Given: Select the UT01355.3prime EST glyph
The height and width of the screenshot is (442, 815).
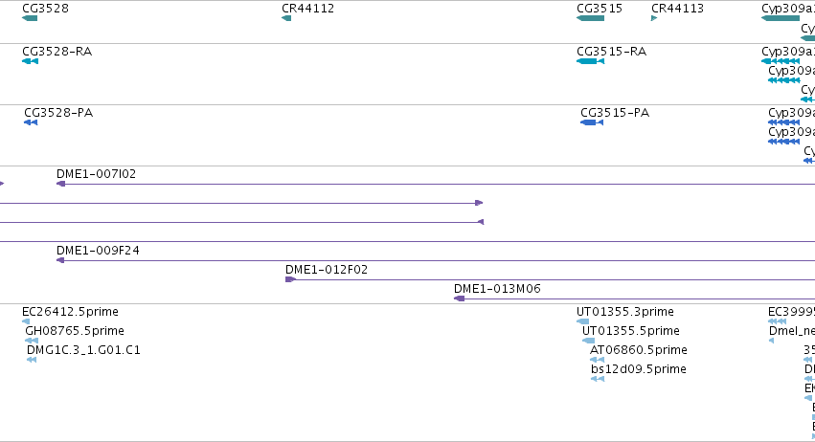Looking at the screenshot, I should pos(583,321).
